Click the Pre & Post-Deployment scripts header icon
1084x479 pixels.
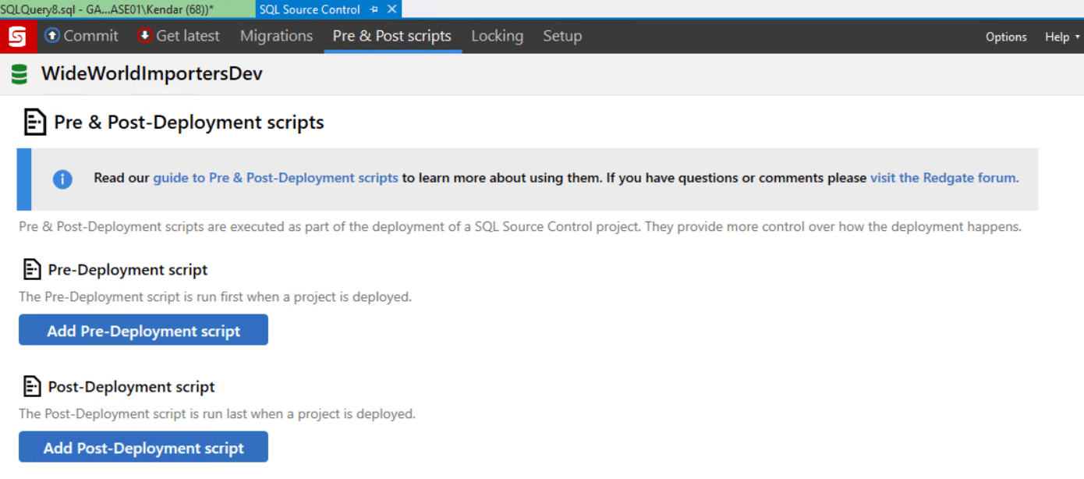click(34, 122)
